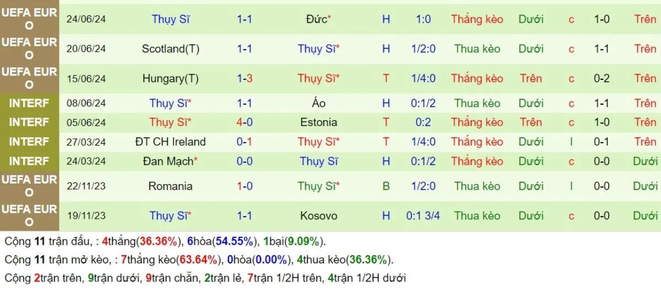Click the UEFA EURO label on the 22/11/23 row
This screenshot has width=661, height=292.
(29, 186)
